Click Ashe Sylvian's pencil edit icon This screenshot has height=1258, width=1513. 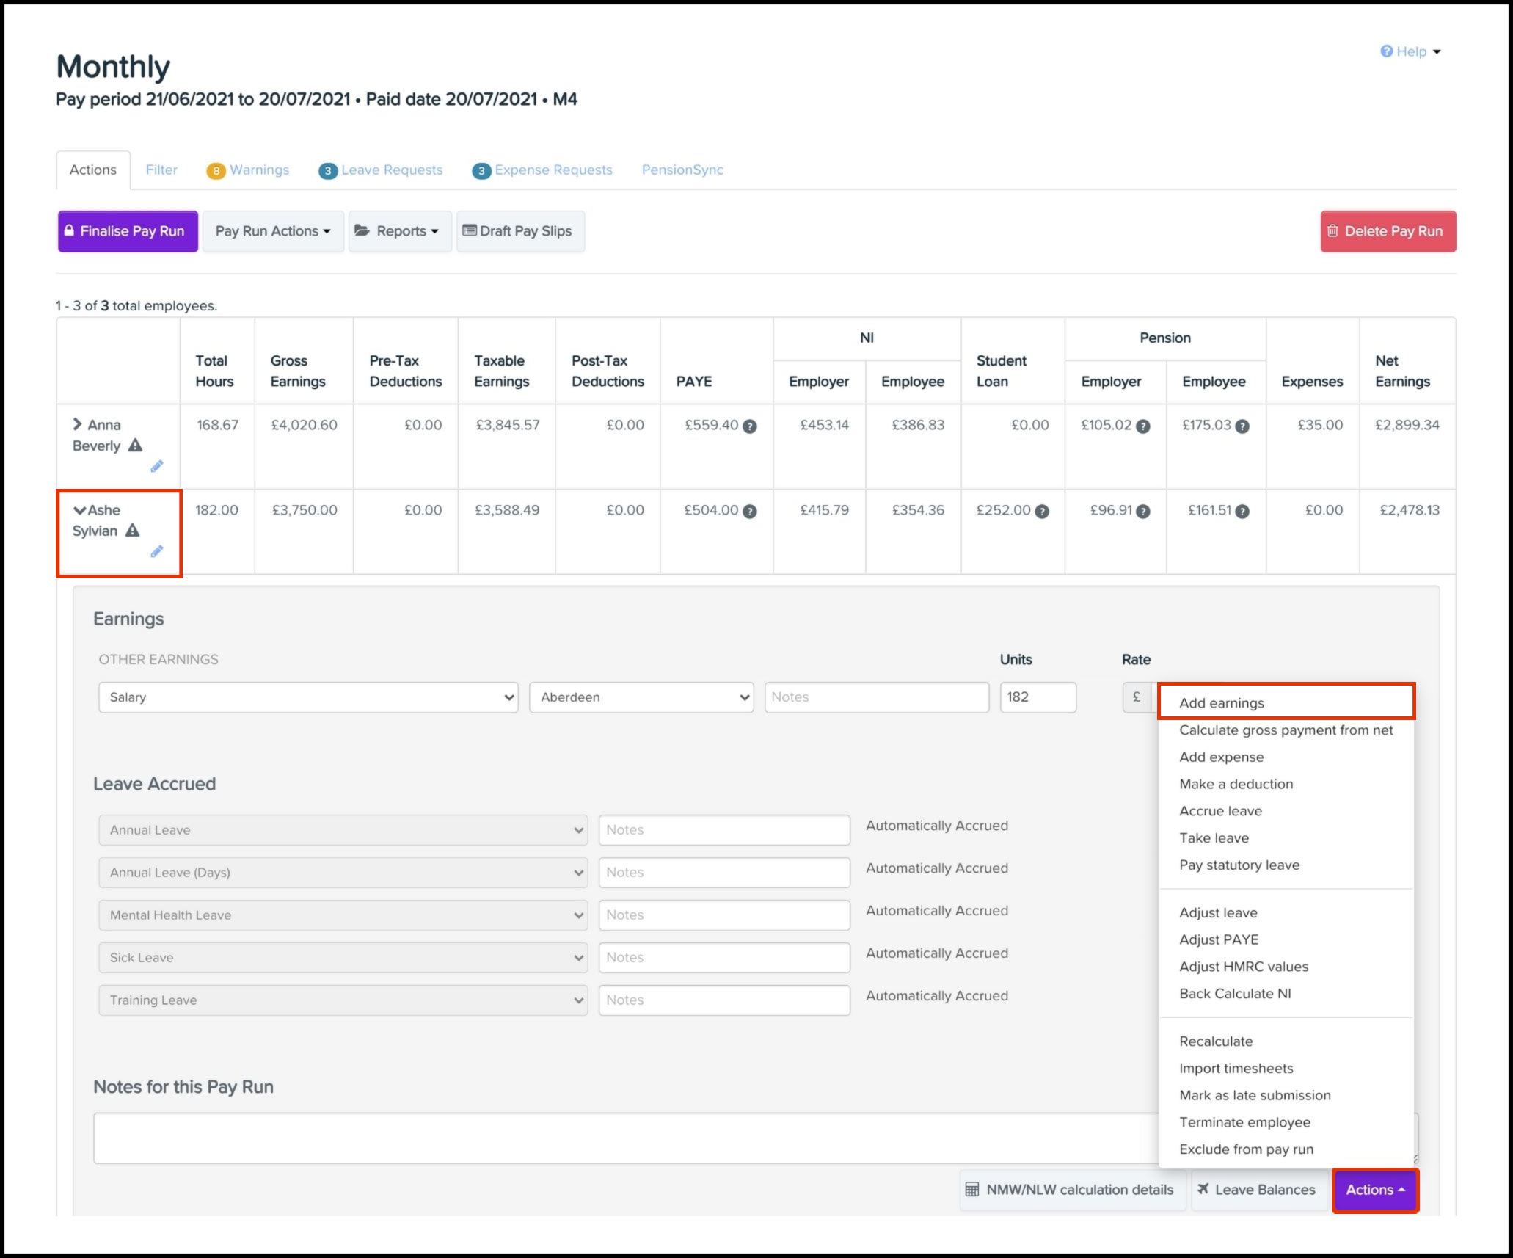(156, 552)
